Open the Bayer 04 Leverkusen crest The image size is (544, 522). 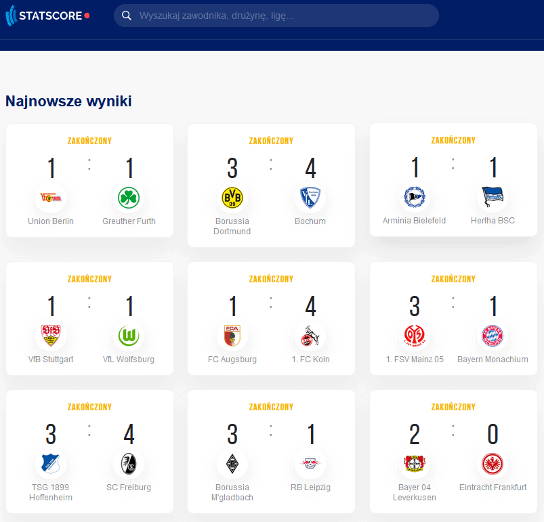click(x=414, y=463)
